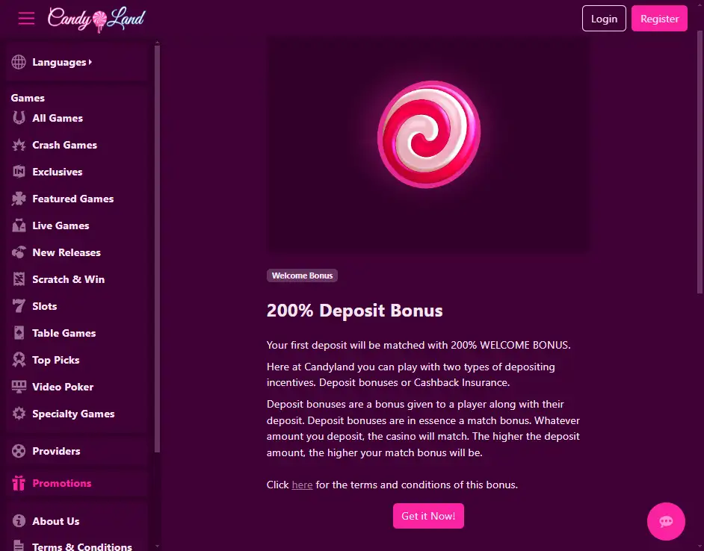Click the Featured Games clover icon
Image resolution: width=704 pixels, height=551 pixels.
point(19,199)
